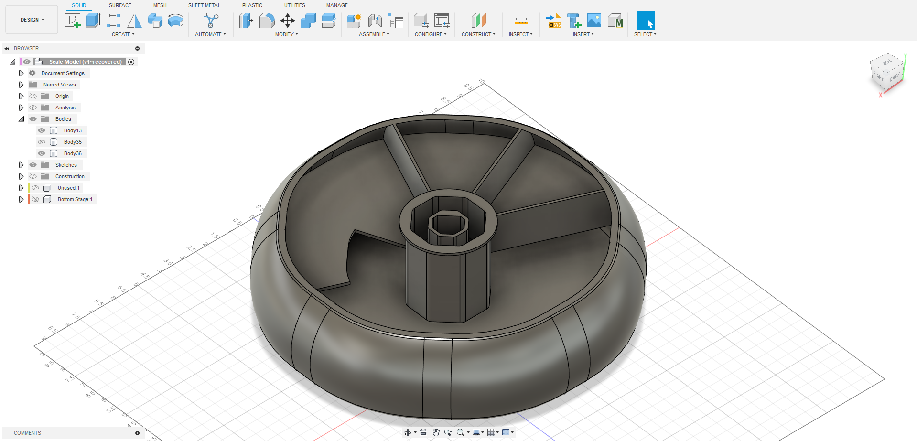Select the Press Pull tool
917x441 pixels.
click(x=246, y=21)
